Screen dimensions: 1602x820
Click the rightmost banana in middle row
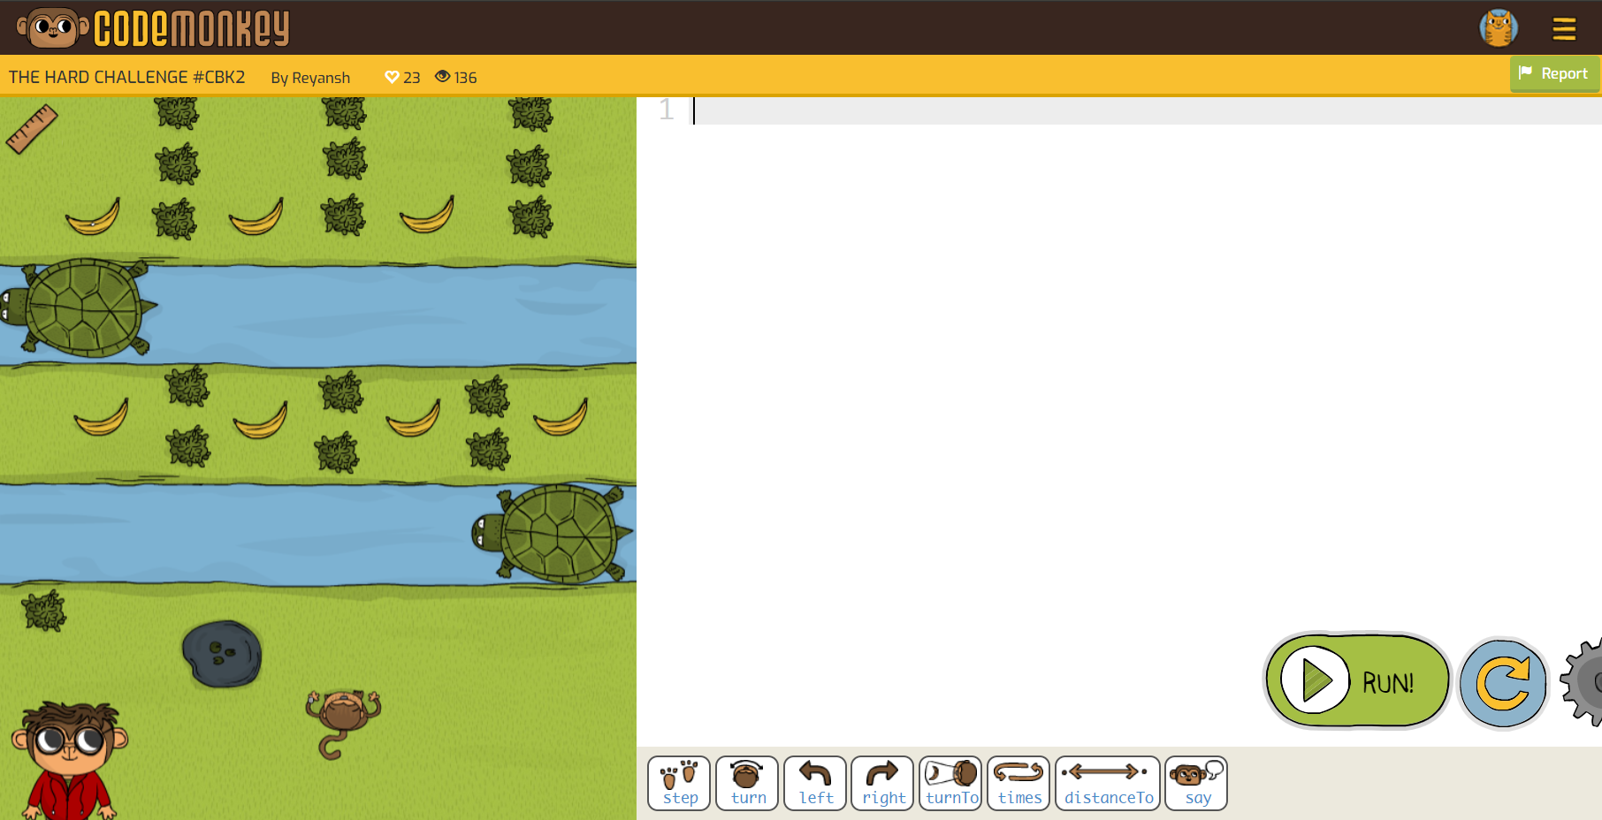click(561, 417)
